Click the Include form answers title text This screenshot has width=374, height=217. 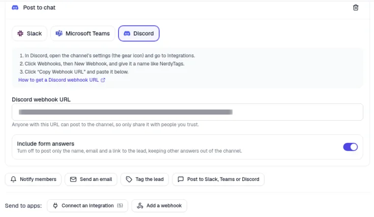pos(46,144)
